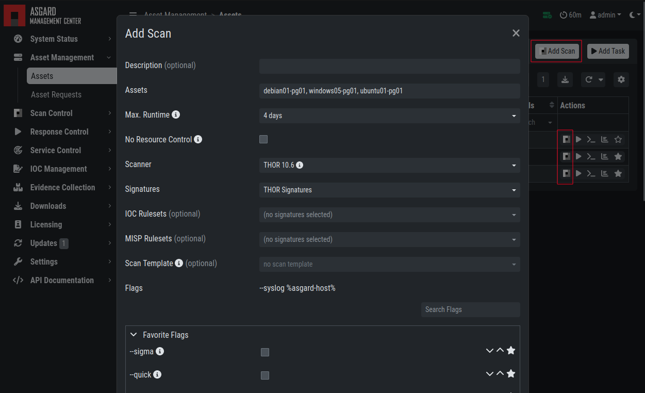Expand Updates in sidebar
This screenshot has width=645, height=393.
(62, 243)
